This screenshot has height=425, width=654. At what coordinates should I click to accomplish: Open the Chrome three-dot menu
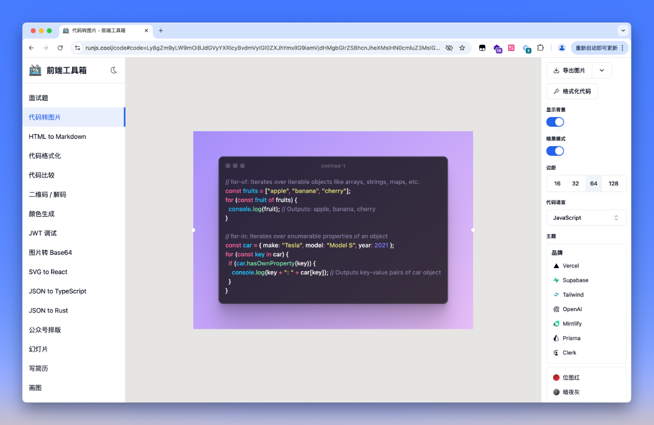click(x=622, y=48)
